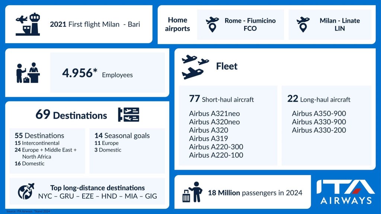Click the 4.956 Employees figure
Image resolution: width=381 pixels, height=214 pixels.
pos(97,73)
